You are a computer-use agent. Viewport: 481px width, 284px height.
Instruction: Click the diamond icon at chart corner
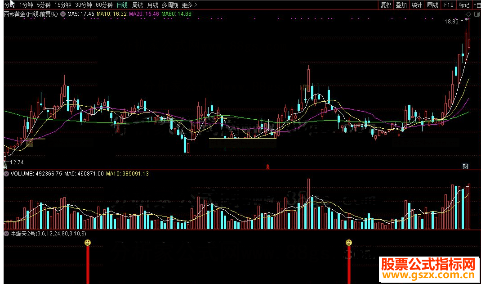point(468,14)
